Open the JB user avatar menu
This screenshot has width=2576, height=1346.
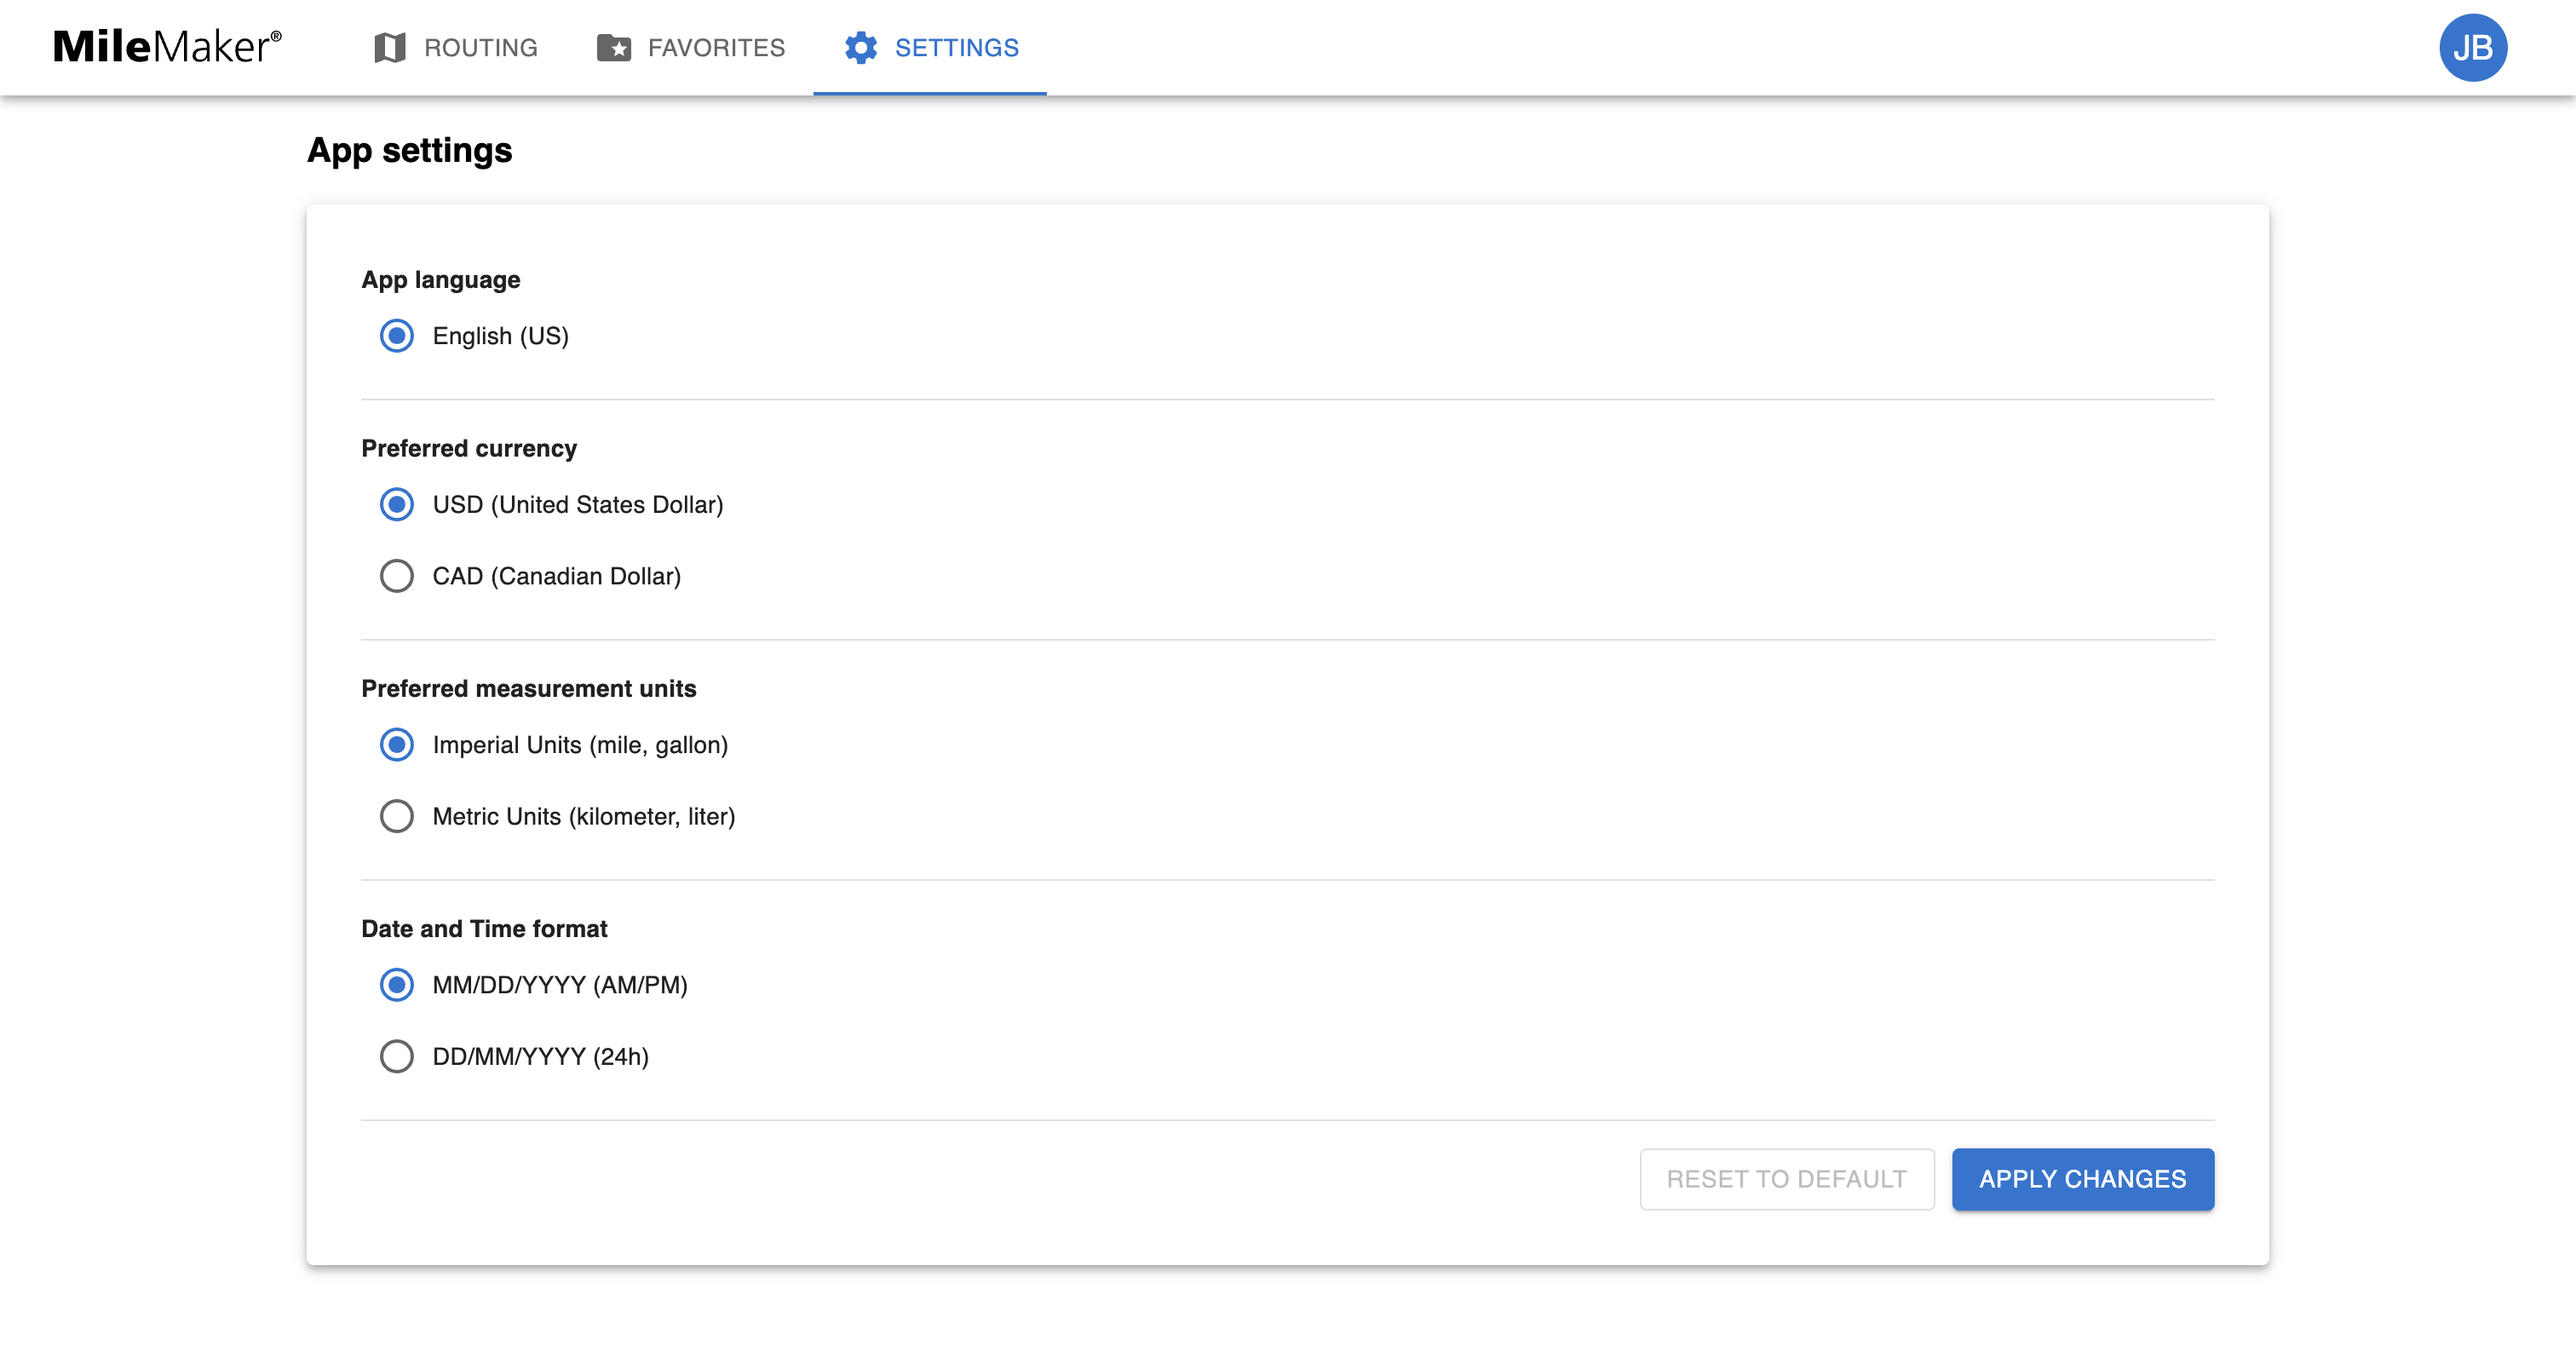click(x=2472, y=47)
